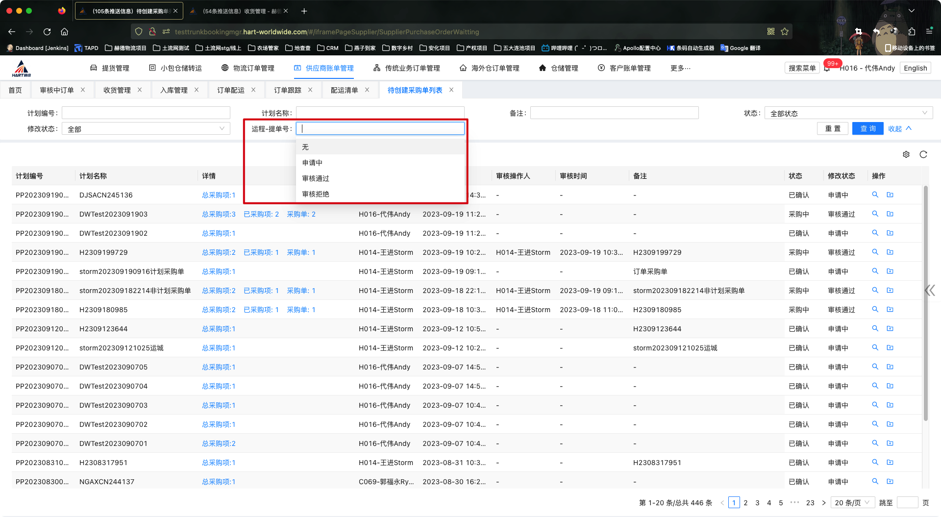
Task: Open the 修改状态 dropdown showing 全部
Action: point(146,129)
